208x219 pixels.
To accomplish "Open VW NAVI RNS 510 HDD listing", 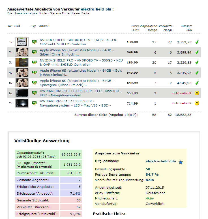I will tap(81, 93).
